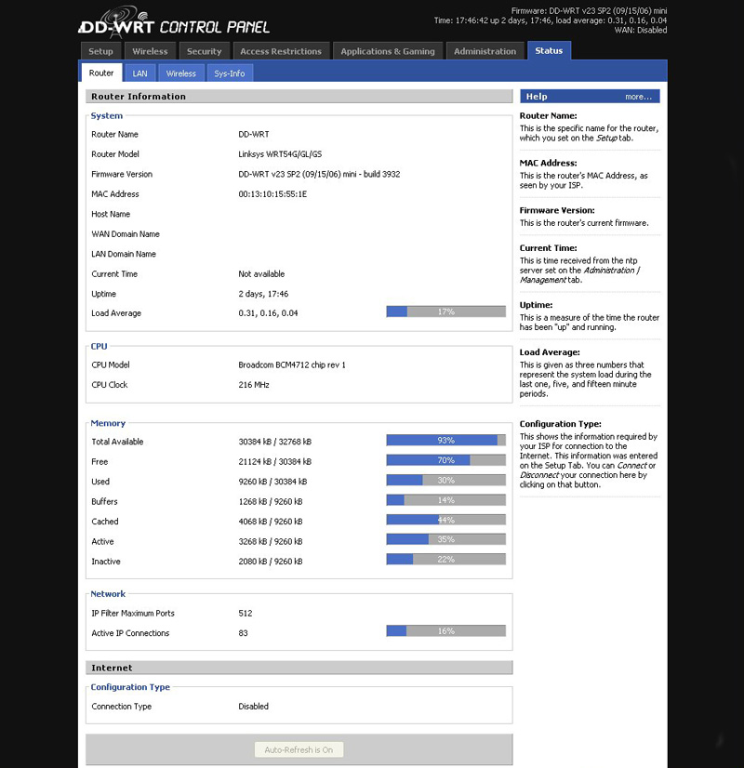Switch to the Security tab
The height and width of the screenshot is (768, 744).
205,51
